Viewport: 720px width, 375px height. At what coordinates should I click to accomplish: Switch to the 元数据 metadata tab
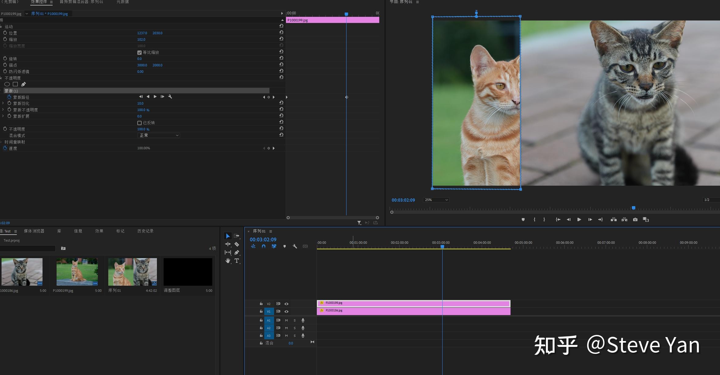click(123, 2)
